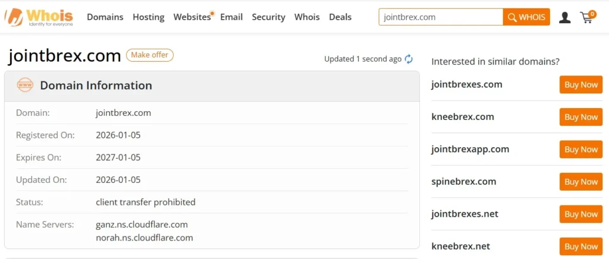609x259 pixels.
Task: Click the 'Updated 1 second ago' text
Action: pos(363,59)
